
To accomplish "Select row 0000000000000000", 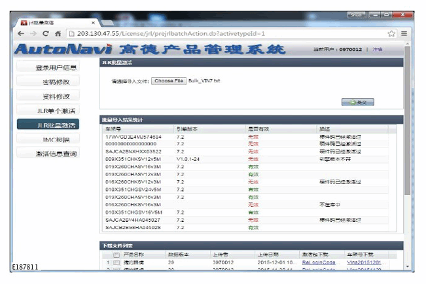I will pyautogui.click(x=246, y=144).
